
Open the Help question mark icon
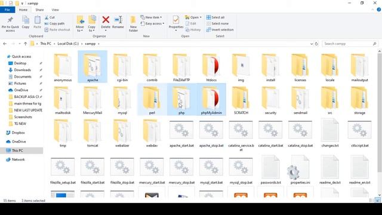pyautogui.click(x=379, y=10)
